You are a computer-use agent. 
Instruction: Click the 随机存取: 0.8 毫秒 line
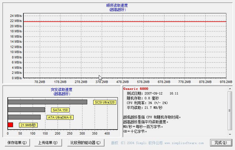[143, 98]
